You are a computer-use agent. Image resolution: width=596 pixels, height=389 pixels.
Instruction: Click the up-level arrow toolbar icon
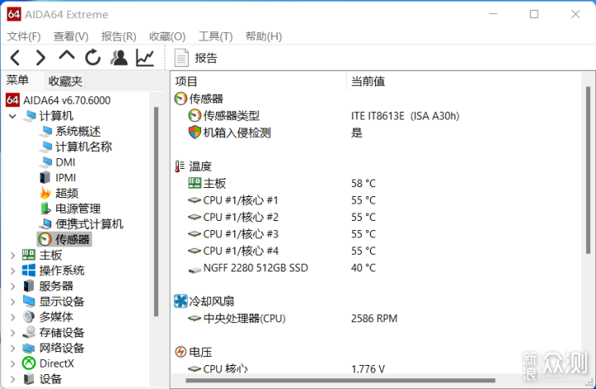tap(66, 56)
